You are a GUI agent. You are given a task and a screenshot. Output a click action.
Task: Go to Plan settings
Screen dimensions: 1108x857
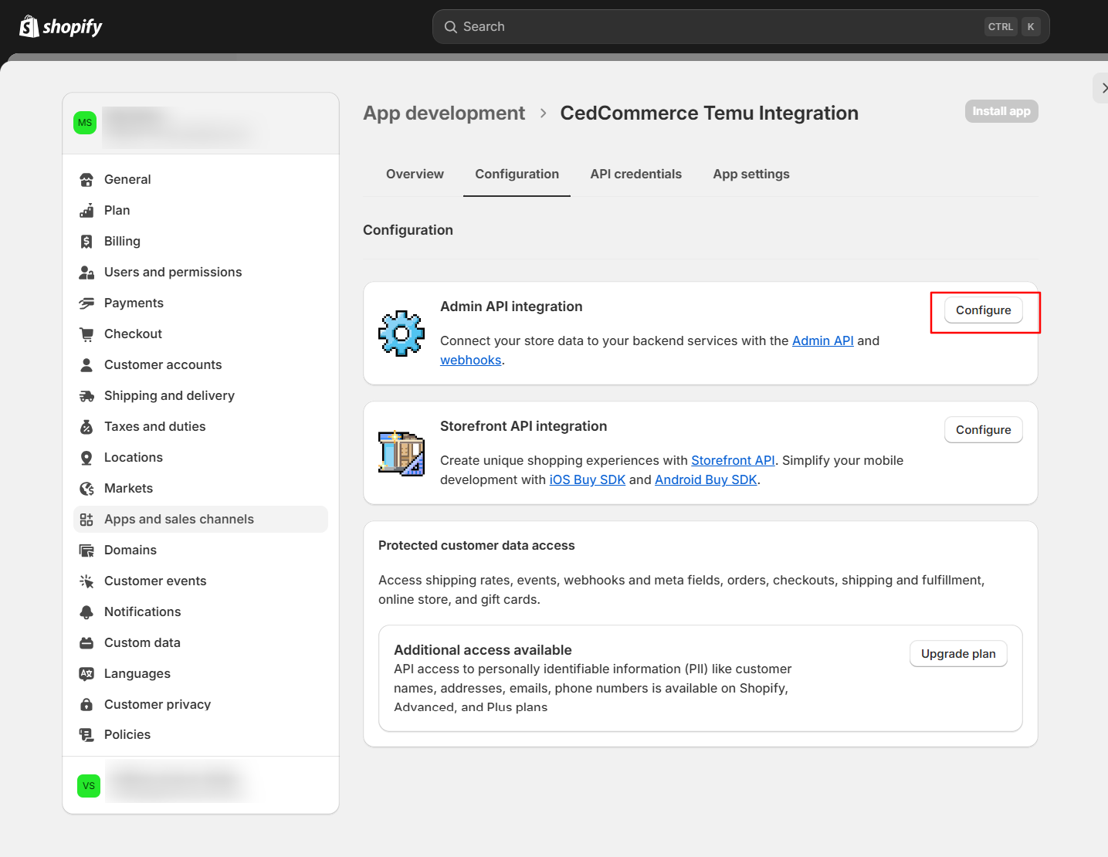pos(201,211)
